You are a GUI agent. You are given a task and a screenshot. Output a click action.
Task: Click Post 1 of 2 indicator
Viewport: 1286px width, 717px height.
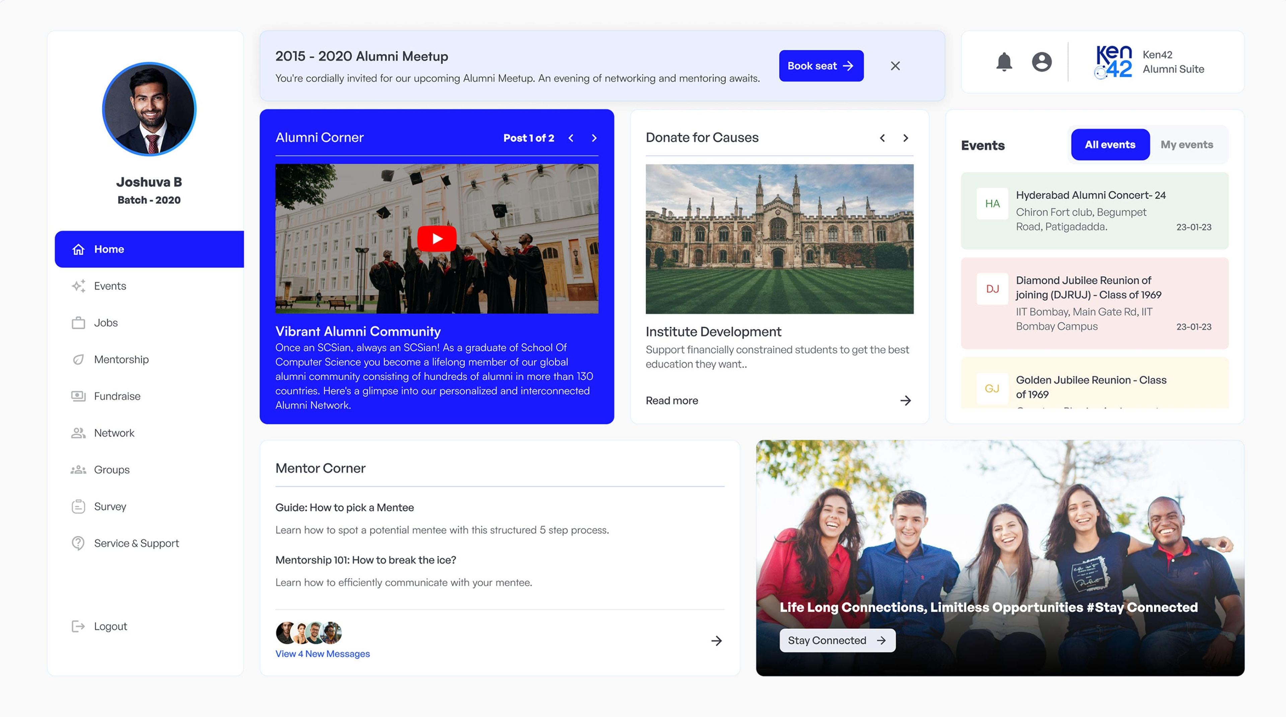(x=528, y=138)
